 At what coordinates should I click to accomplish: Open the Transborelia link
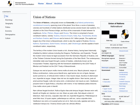(x=86, y=36)
